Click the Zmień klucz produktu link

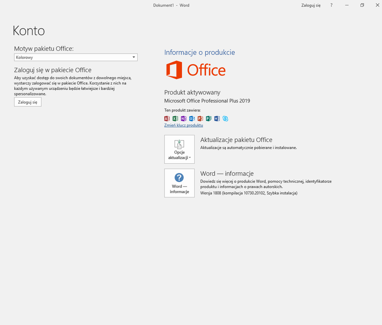183,125
